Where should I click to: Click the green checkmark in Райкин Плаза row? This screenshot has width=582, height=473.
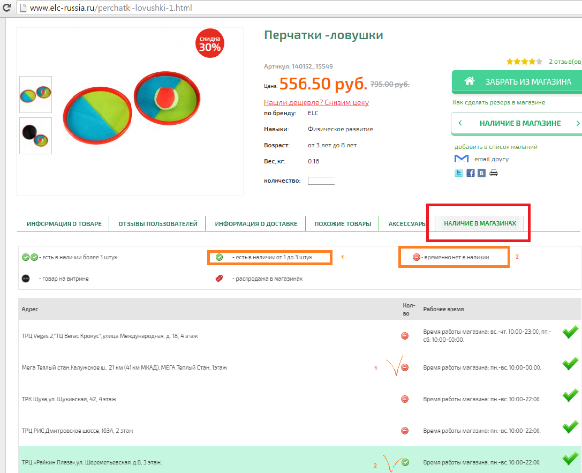point(570,458)
